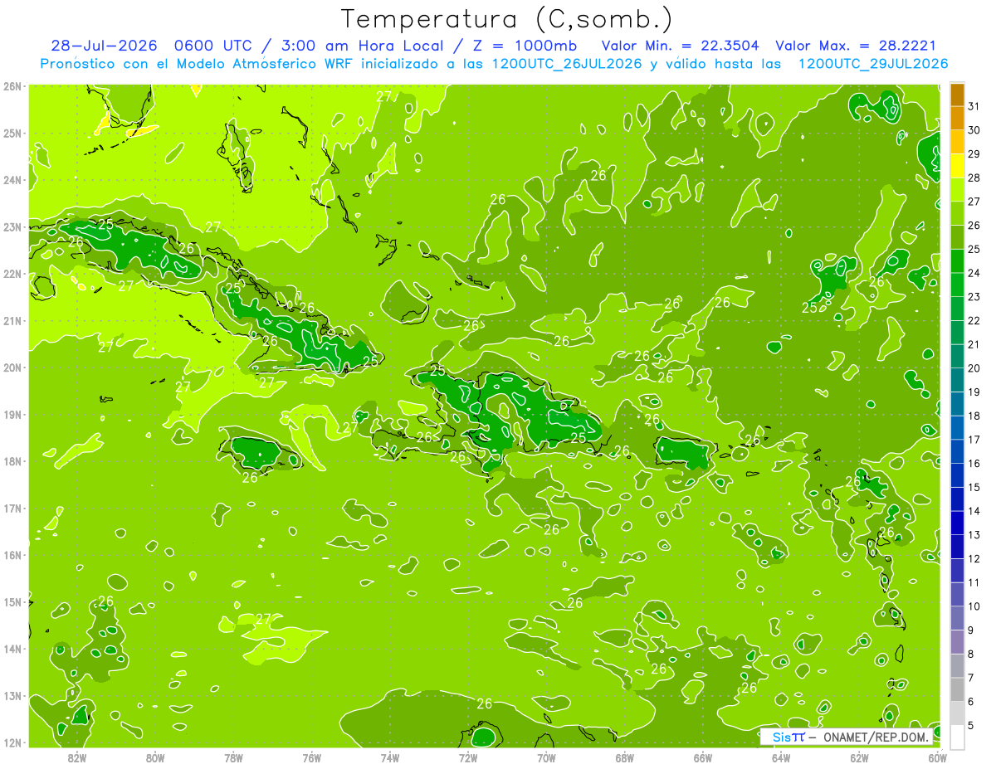This screenshot has height=769, width=996.
Task: Click initialization time "1200UTC_26JUL2026"
Action: coord(567,64)
